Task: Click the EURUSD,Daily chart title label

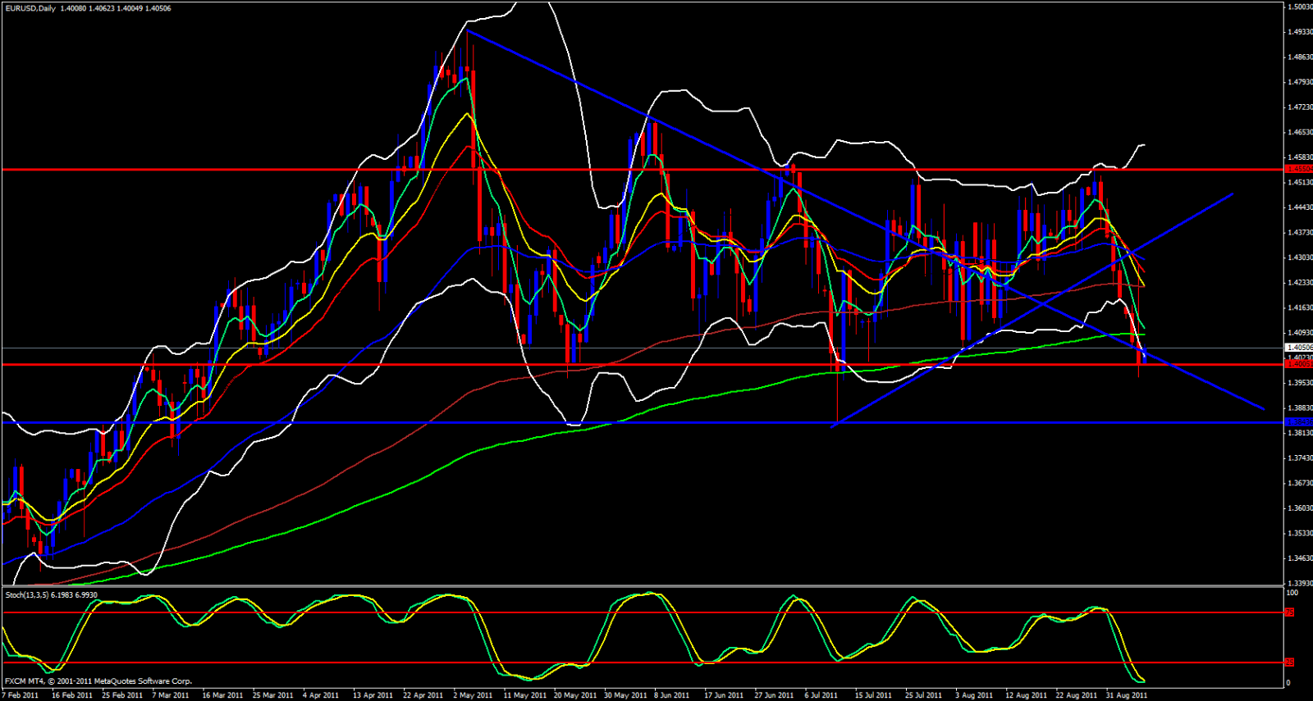Action: pos(29,8)
